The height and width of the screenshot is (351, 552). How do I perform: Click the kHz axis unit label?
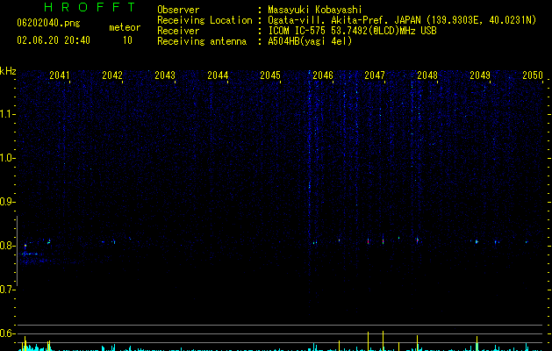[x=8, y=71]
